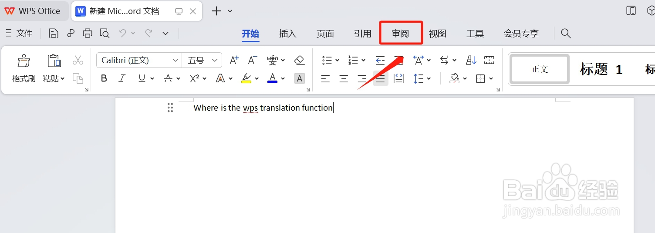Image resolution: width=655 pixels, height=233 pixels.
Task: Click the Chinese layout A with arrows icon
Action: click(419, 60)
